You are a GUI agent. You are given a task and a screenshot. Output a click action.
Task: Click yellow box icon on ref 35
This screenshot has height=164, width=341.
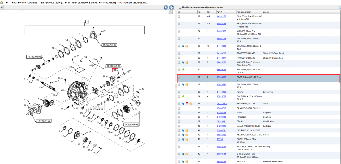point(191,104)
